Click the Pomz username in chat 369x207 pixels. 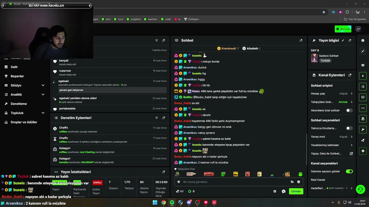(x=196, y=91)
